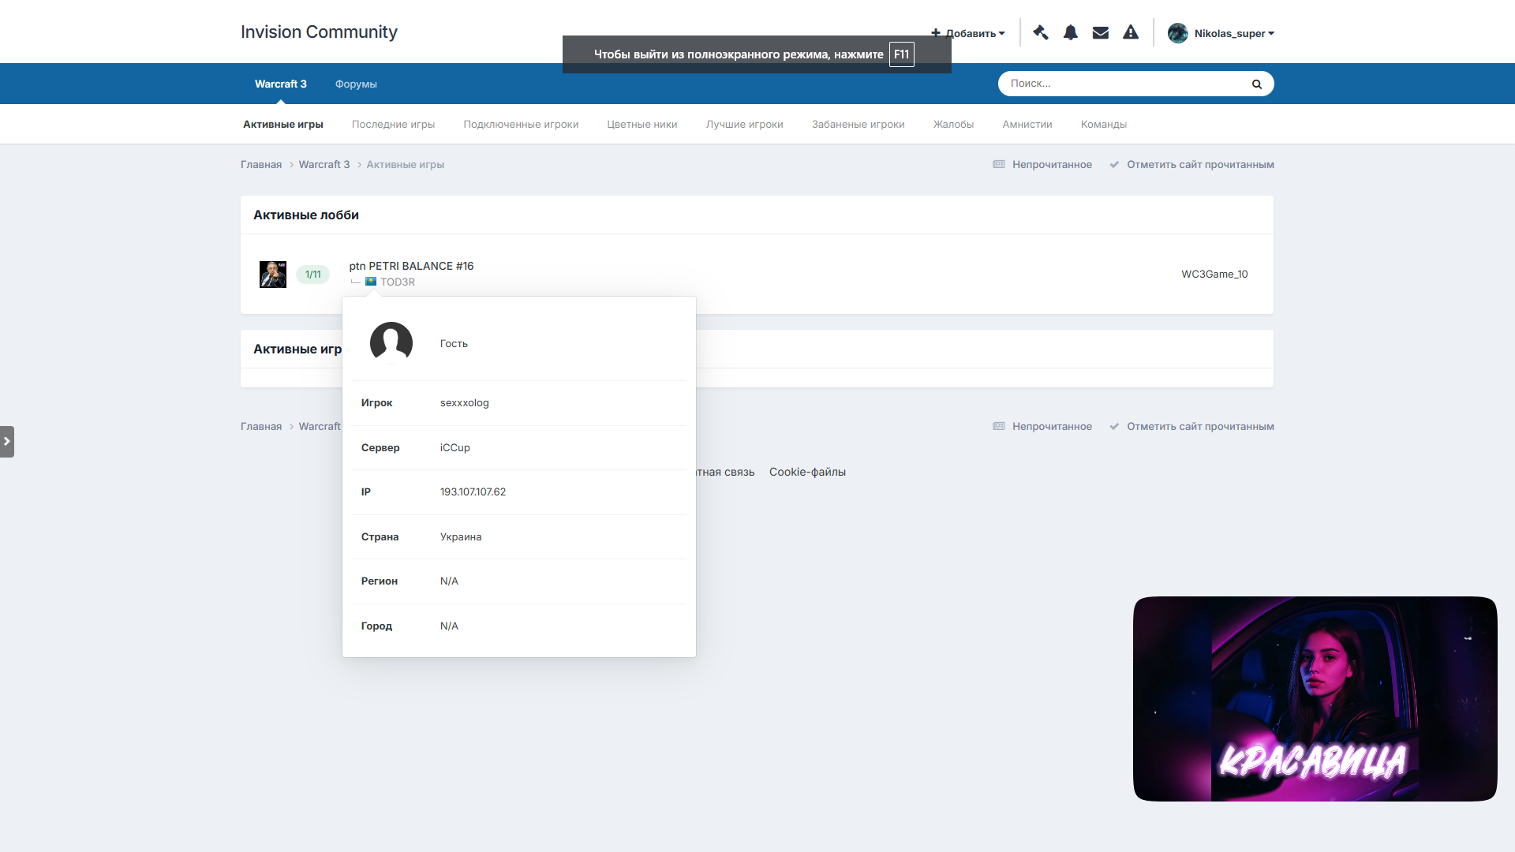This screenshot has width=1515, height=852.
Task: Open Лучшие игроки submenu item
Action: pyautogui.click(x=744, y=125)
